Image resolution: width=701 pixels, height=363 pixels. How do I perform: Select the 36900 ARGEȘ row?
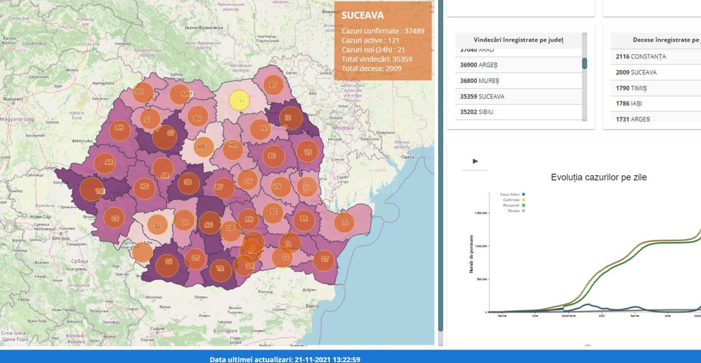518,65
